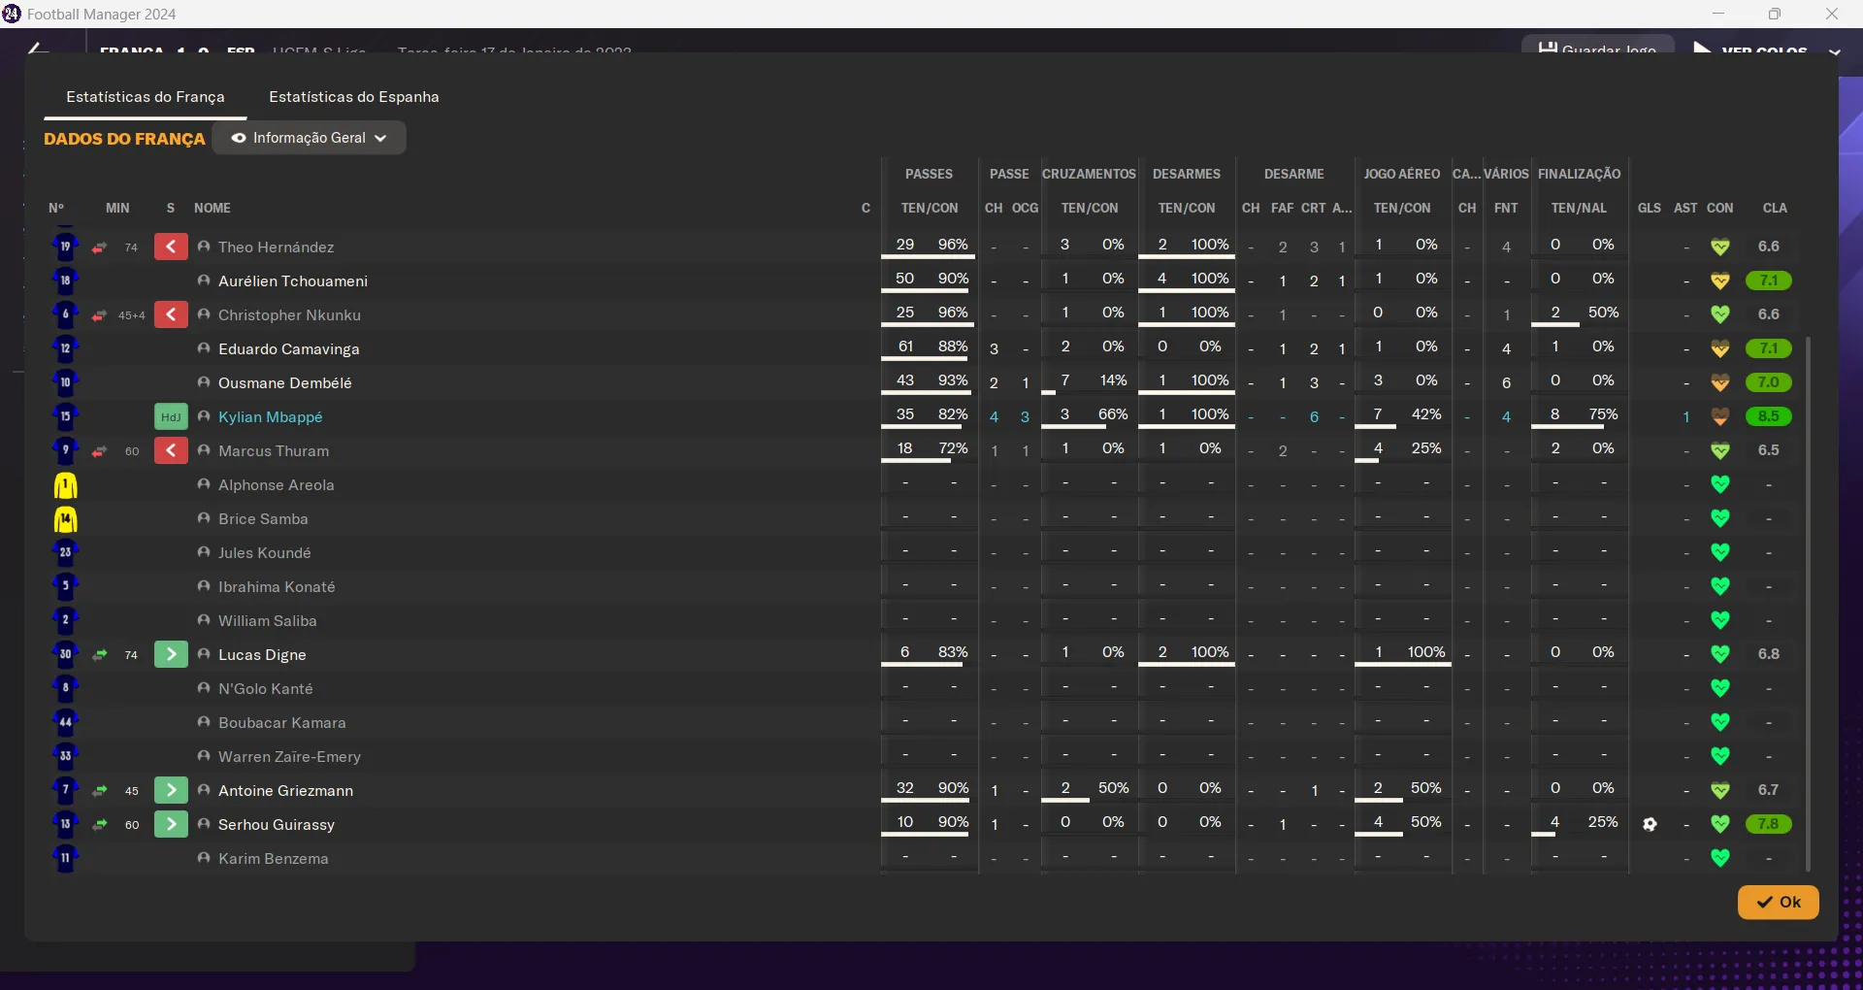Sort by the FNT column header

click(x=1506, y=208)
